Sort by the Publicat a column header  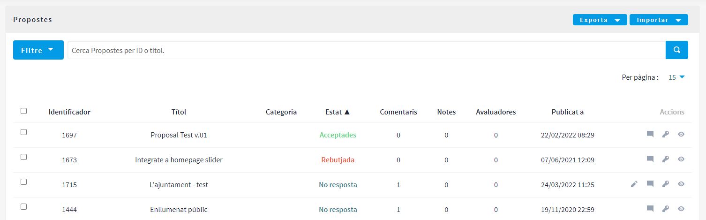pyautogui.click(x=567, y=112)
